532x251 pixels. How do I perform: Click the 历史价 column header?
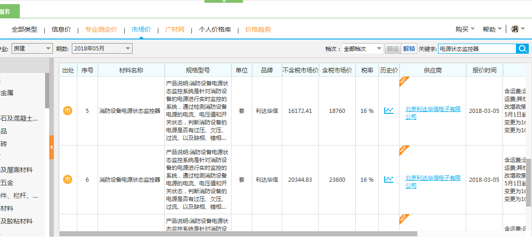[x=389, y=70]
